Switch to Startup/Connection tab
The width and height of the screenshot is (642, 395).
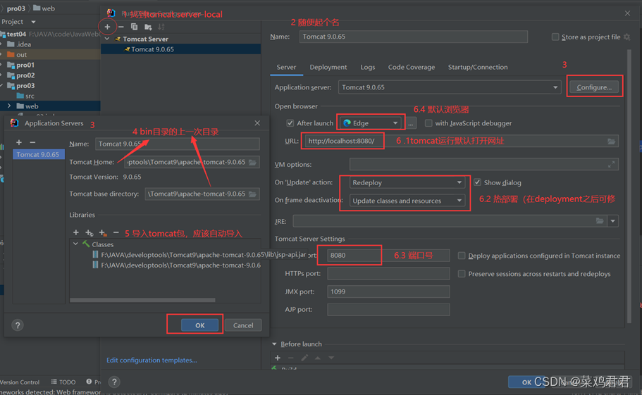(478, 67)
